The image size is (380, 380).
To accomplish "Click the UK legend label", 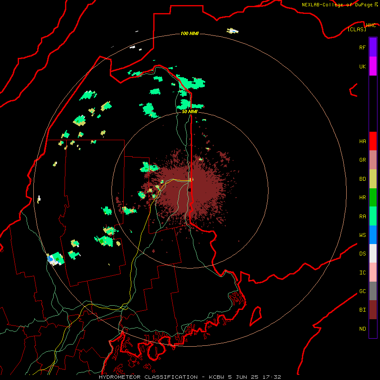I will [x=362, y=66].
